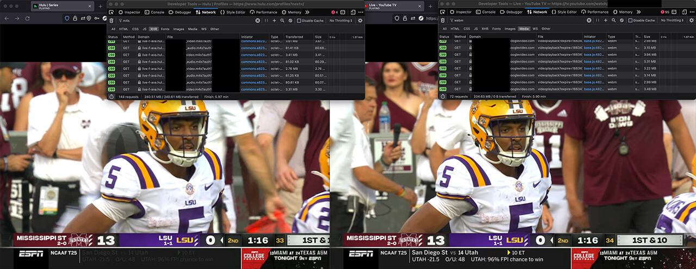Screen dimensions: 696x269
Task: Open new tab beside the Hulu tab
Action: tap(100, 6)
